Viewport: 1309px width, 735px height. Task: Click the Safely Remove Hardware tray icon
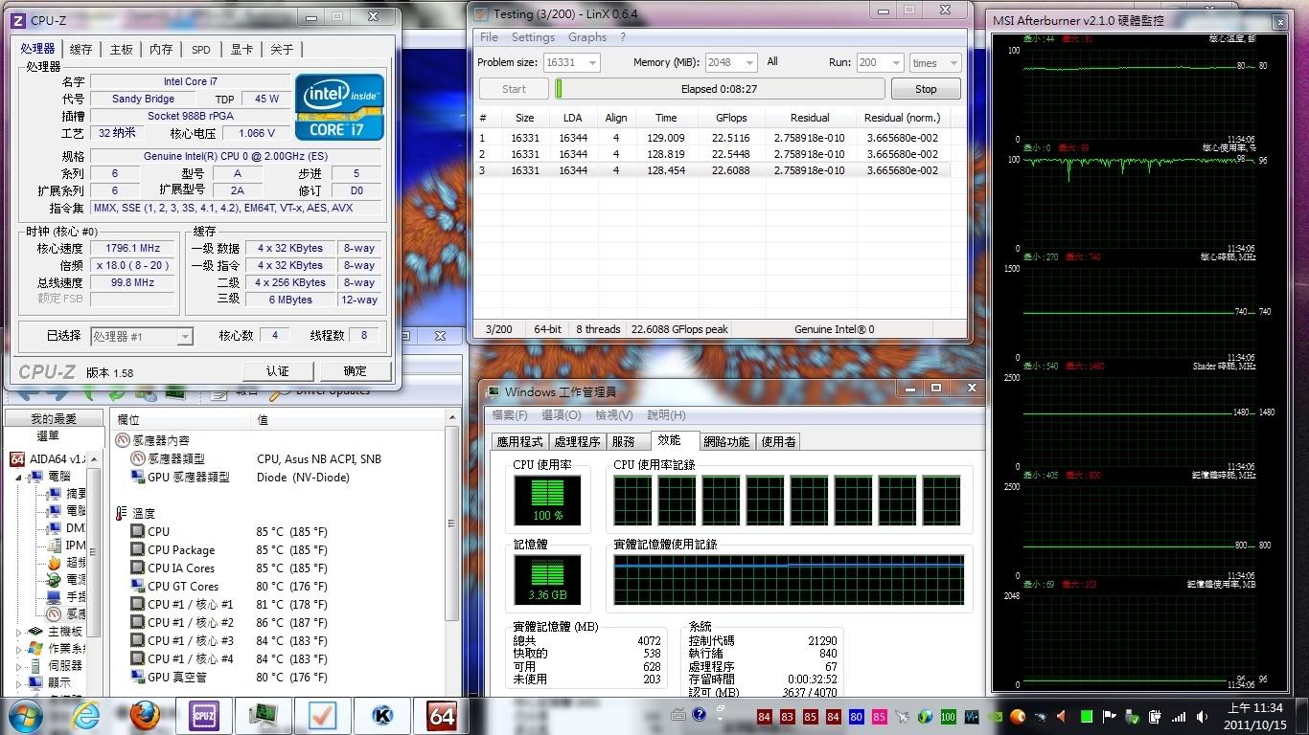point(1132,717)
